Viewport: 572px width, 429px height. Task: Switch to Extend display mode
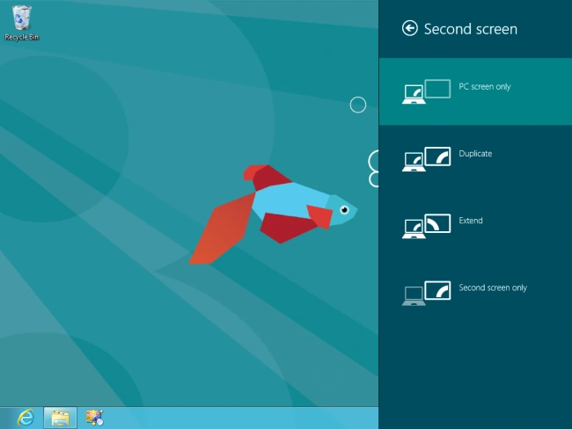pyautogui.click(x=475, y=226)
